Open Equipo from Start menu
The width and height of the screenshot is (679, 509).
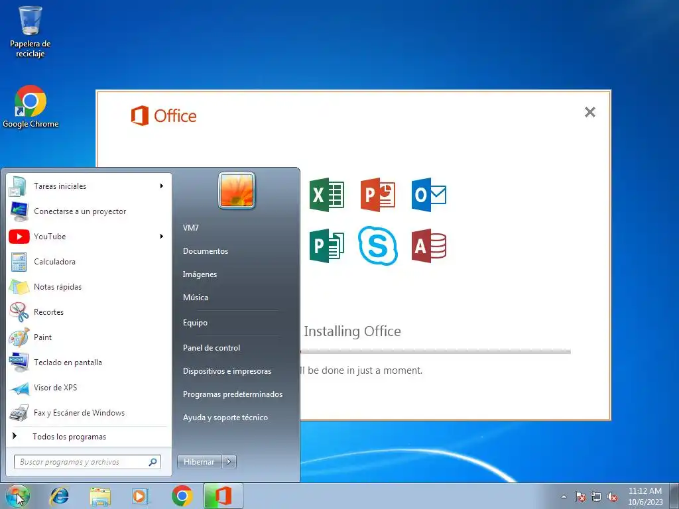195,323
